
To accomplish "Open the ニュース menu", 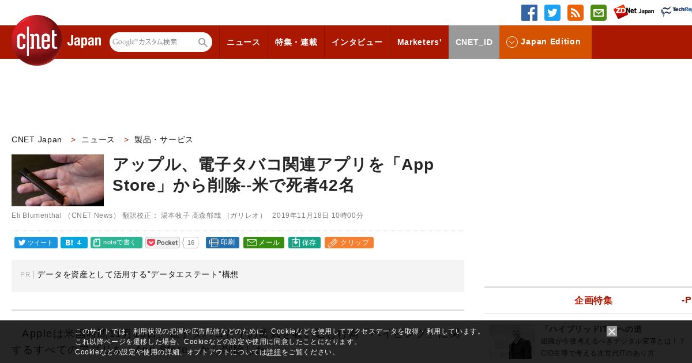I will 243,42.
